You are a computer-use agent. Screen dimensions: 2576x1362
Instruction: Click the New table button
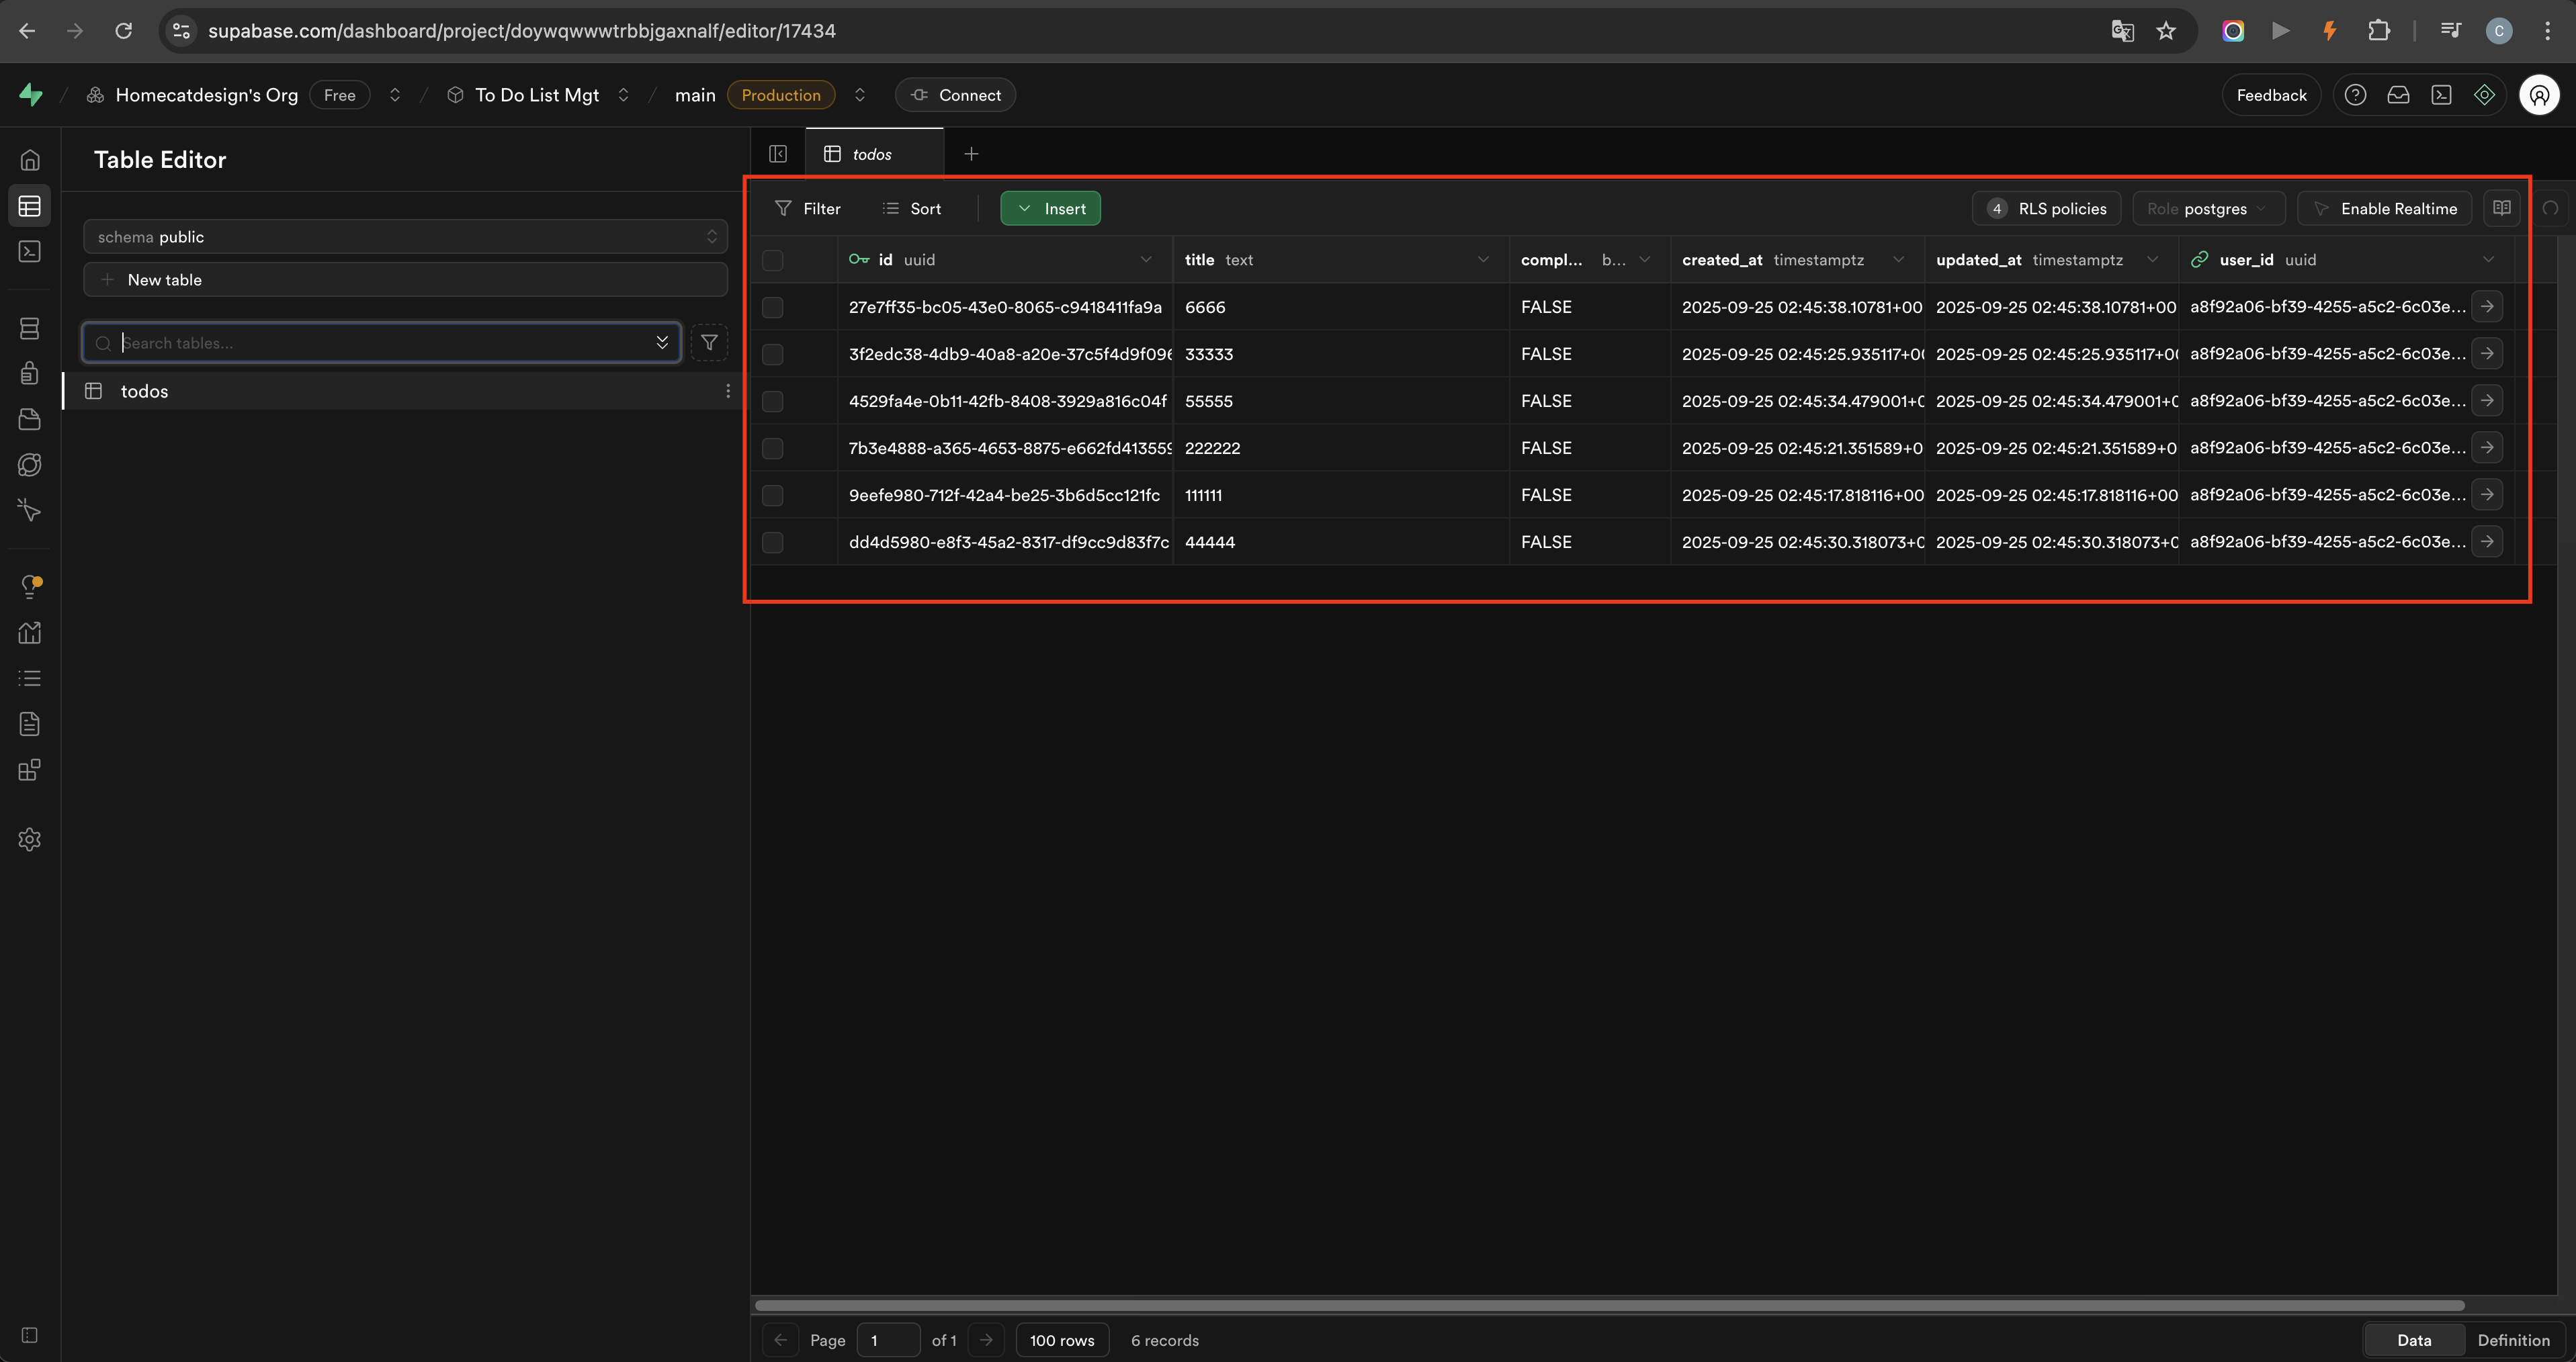tap(405, 280)
